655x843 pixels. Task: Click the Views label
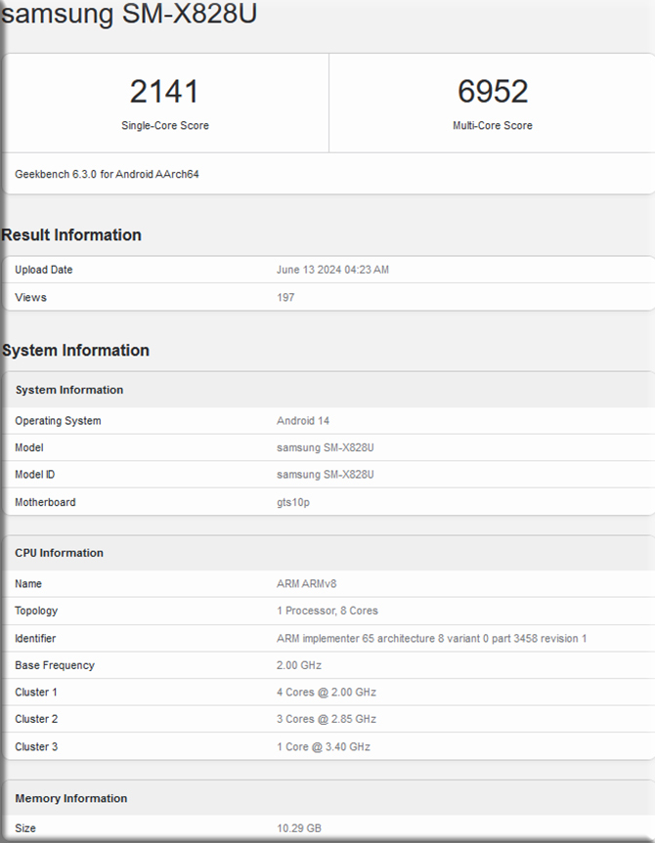click(x=30, y=297)
